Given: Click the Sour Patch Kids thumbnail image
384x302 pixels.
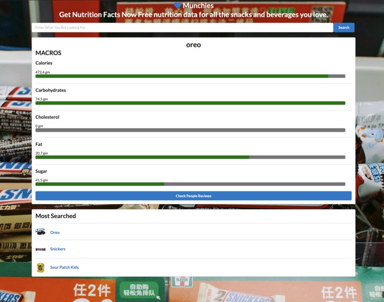Looking at the screenshot, I should (x=41, y=268).
